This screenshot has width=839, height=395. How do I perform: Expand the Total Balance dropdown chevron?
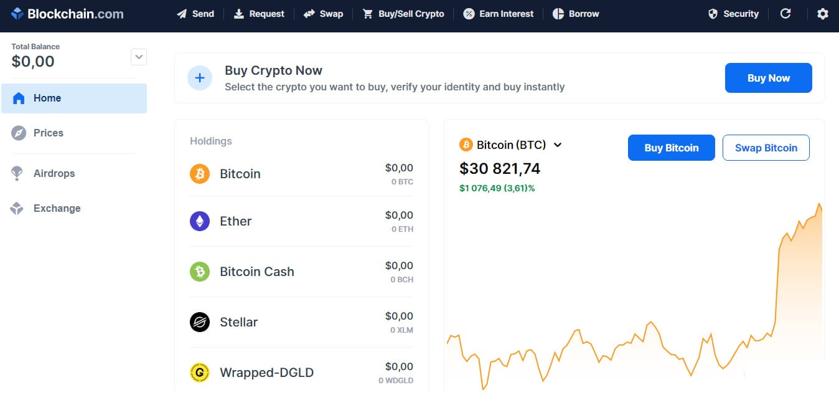139,57
